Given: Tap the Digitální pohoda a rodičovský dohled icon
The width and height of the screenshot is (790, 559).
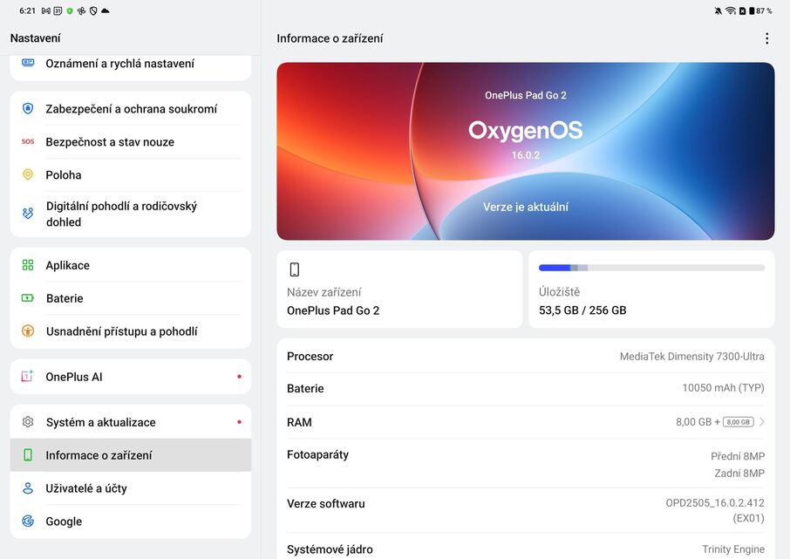Looking at the screenshot, I should tap(27, 214).
